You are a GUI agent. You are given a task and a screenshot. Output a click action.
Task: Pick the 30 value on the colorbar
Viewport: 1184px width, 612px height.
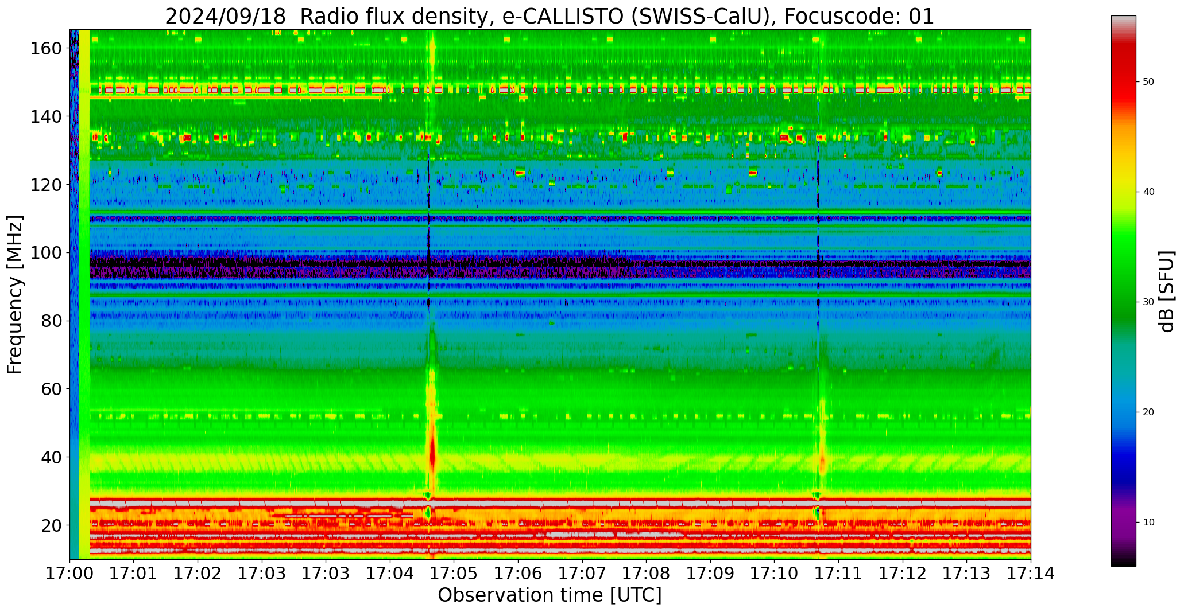click(x=1148, y=302)
